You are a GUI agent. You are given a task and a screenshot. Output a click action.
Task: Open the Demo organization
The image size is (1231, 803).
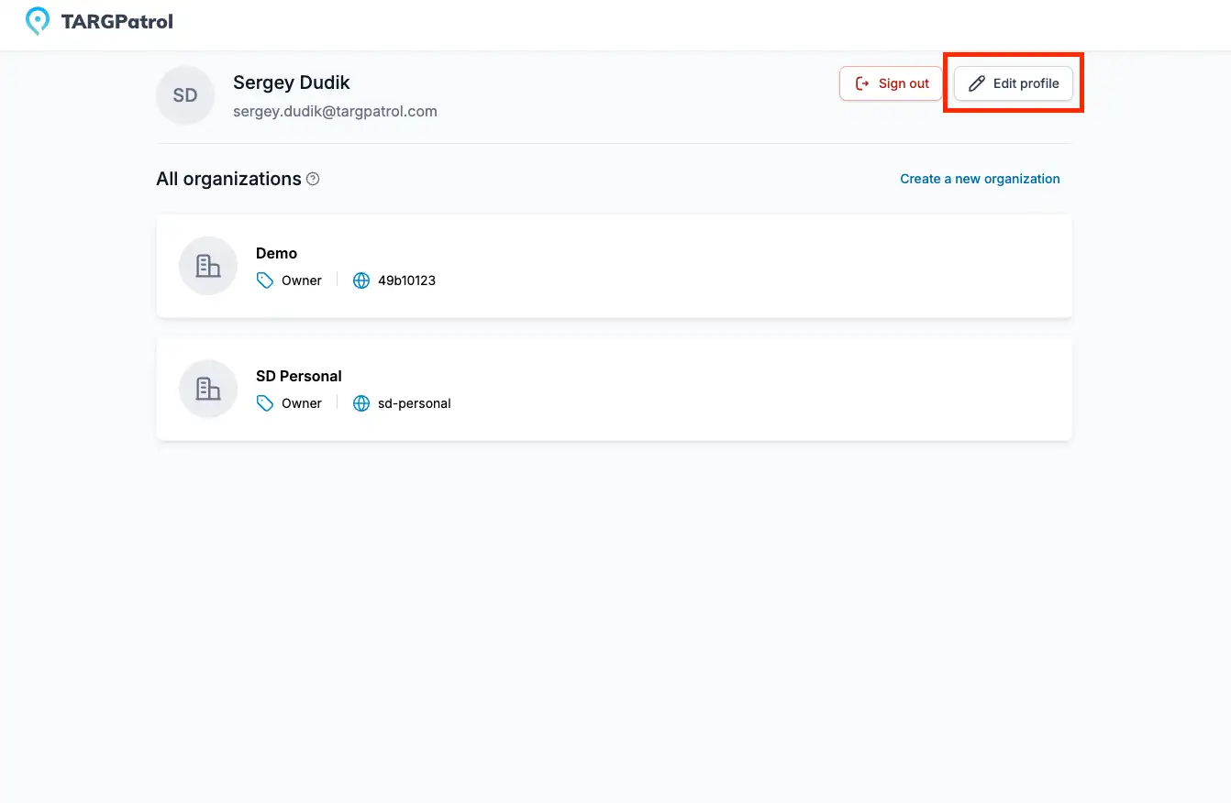coord(615,267)
